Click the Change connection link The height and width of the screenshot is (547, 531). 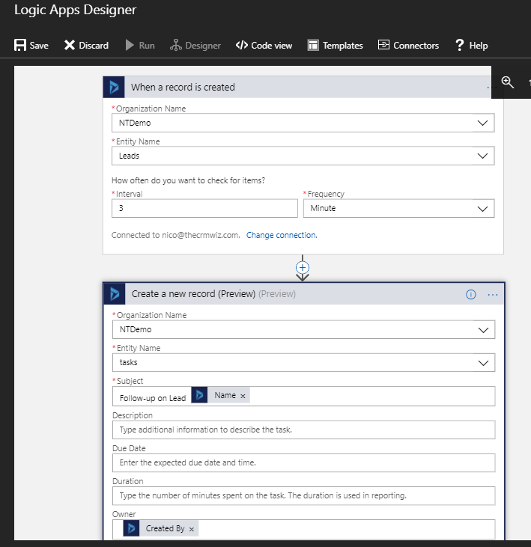click(x=282, y=235)
